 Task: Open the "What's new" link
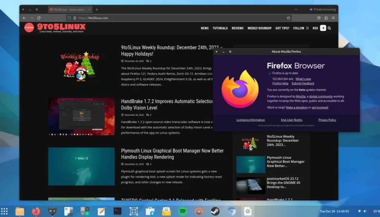click(x=303, y=79)
